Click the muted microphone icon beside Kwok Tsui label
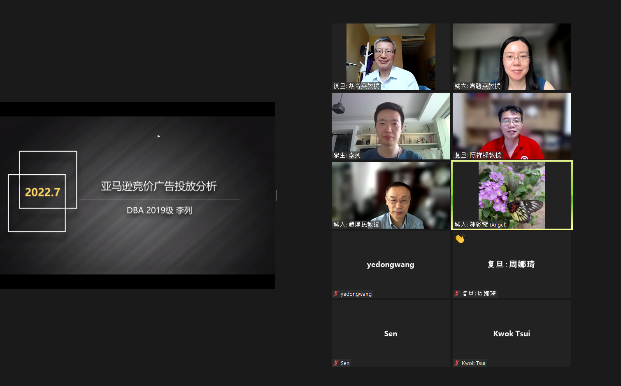 pos(457,363)
